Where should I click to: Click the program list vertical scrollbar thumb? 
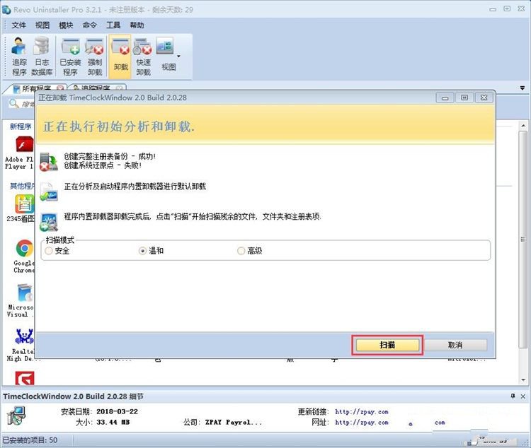click(x=523, y=240)
